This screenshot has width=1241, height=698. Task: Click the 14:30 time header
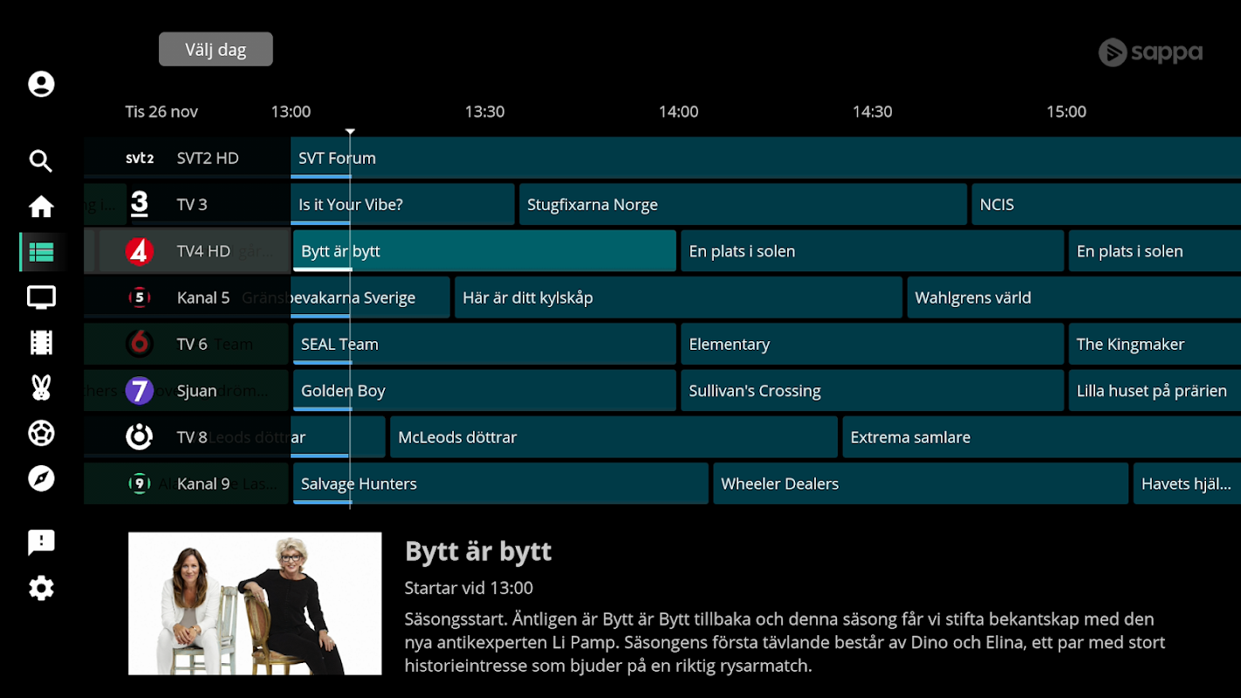(872, 112)
